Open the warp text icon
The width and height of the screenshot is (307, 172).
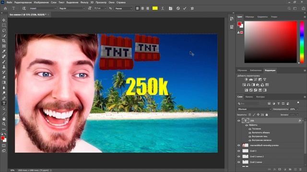click(x=163, y=9)
